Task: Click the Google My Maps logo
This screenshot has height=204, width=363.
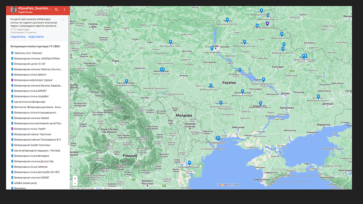Action: (x=228, y=185)
